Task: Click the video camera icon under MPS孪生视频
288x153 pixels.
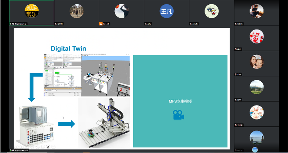Action: 178,114
